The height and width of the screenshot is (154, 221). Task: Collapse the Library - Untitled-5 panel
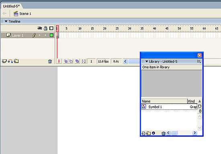pyautogui.click(x=147, y=61)
